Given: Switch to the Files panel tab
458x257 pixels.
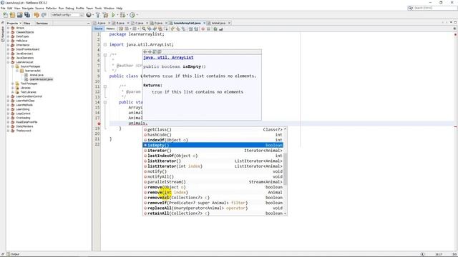Looking at the screenshot, I should pyautogui.click(x=27, y=23).
